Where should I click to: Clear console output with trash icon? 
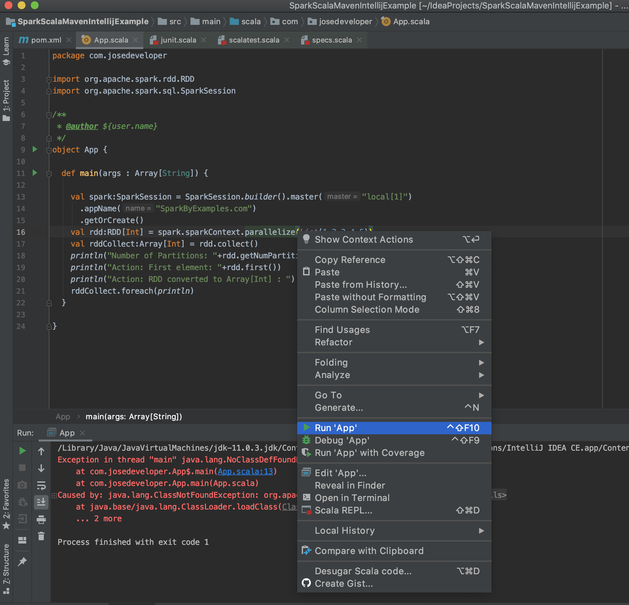click(41, 536)
